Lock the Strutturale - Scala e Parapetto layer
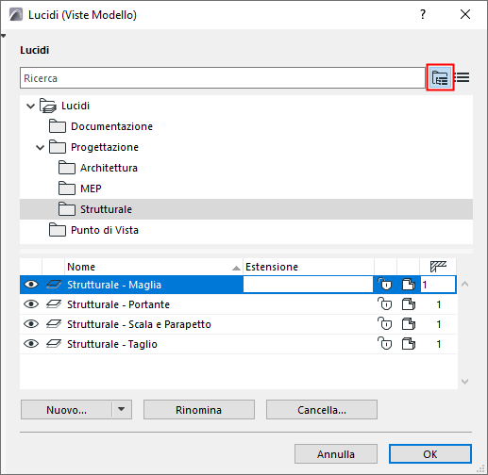This screenshot has width=488, height=475. tap(385, 324)
